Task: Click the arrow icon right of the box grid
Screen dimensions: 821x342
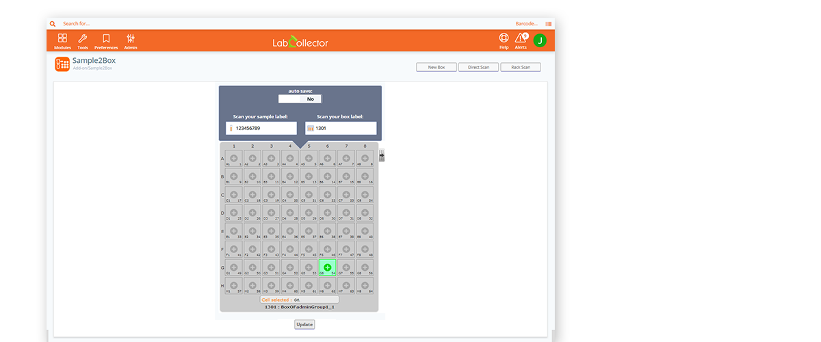Action: click(x=382, y=155)
